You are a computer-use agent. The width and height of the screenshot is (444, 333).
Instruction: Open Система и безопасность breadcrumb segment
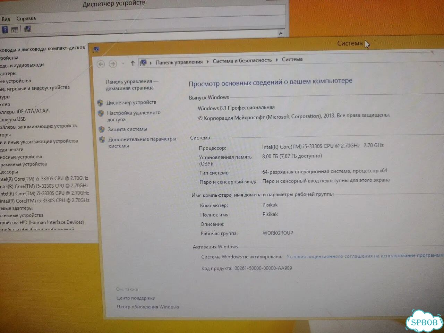click(242, 61)
